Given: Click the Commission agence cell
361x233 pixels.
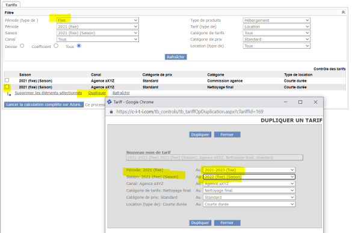Looking at the screenshot, I should 224,81.
